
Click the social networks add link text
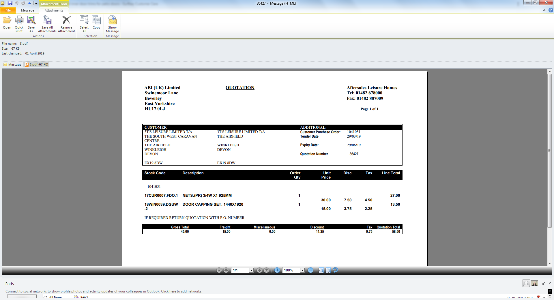[104, 291]
